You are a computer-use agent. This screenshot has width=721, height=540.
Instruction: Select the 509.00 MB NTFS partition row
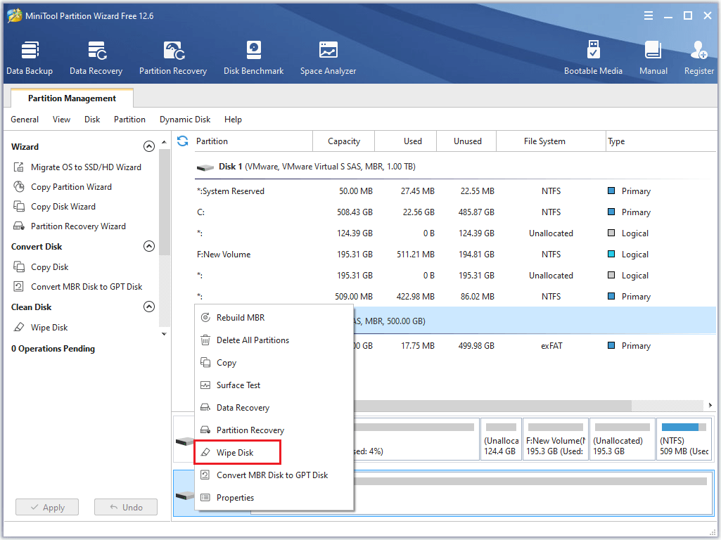click(x=454, y=297)
